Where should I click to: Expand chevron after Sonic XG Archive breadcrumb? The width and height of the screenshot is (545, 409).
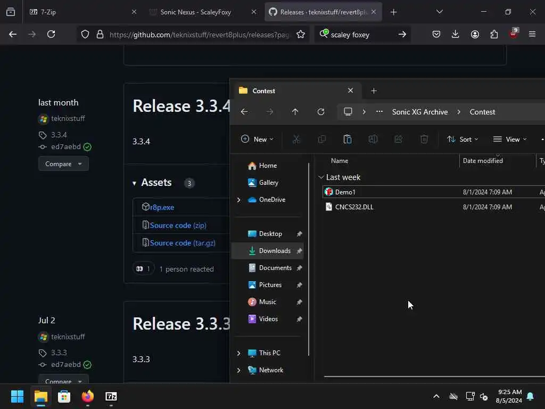click(x=459, y=112)
